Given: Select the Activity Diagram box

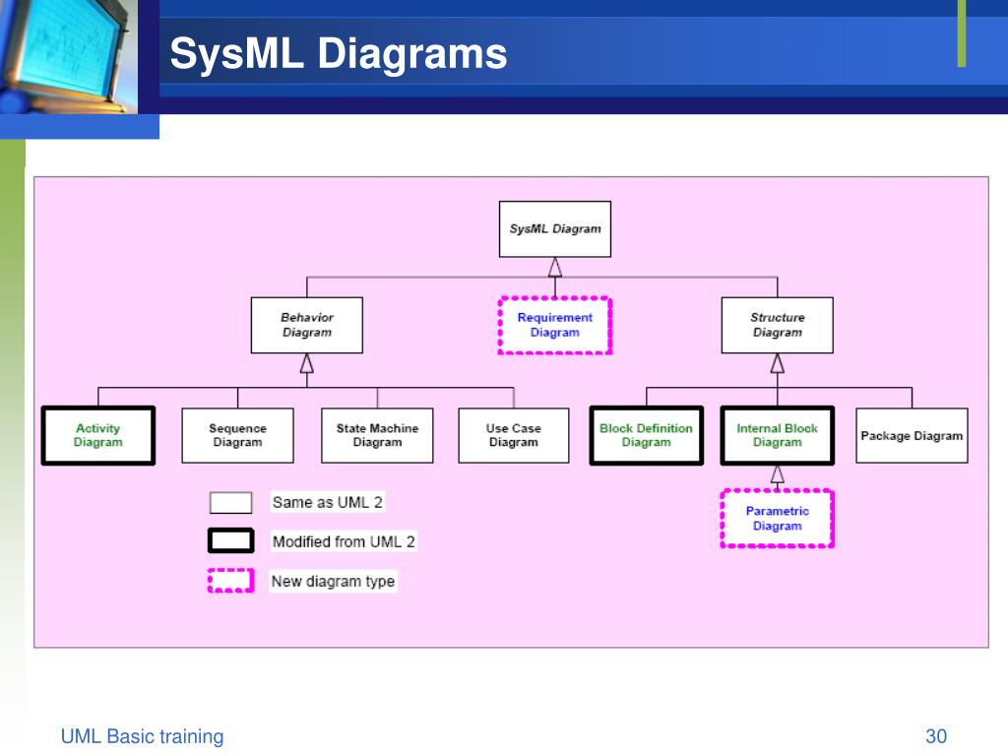Looking at the screenshot, I should (x=98, y=435).
